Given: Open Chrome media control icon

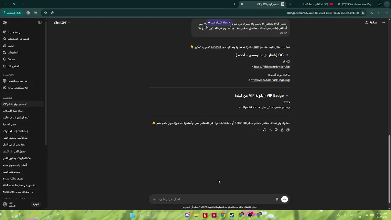Looking at the screenshot, I should (35, 13).
